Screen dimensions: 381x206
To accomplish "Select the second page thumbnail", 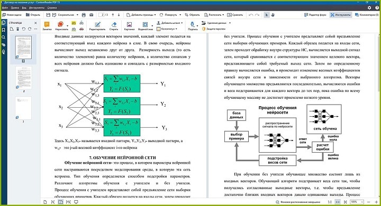I will coord(24,78).
